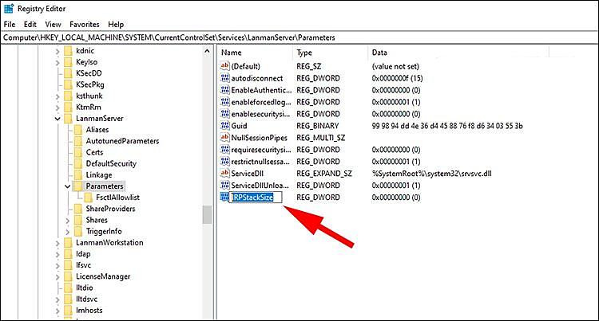
Task: Select the lmhosts tree item label
Action: [x=89, y=311]
